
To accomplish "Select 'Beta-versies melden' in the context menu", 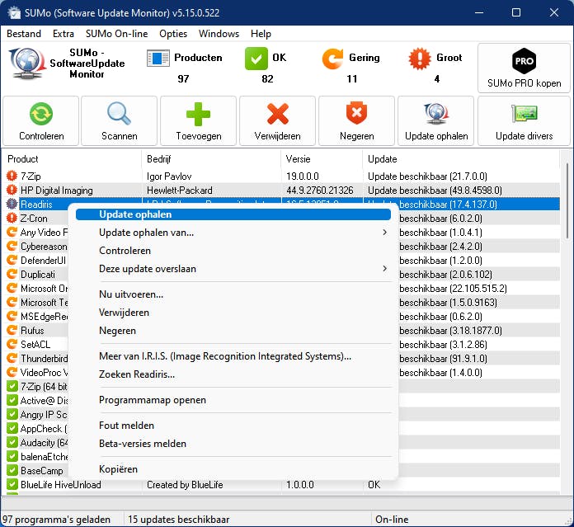I will tap(233, 444).
